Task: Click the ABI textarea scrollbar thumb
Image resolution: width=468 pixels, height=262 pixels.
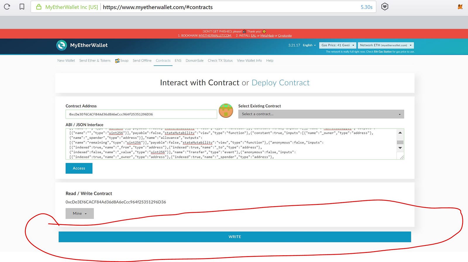Action: (x=400, y=142)
